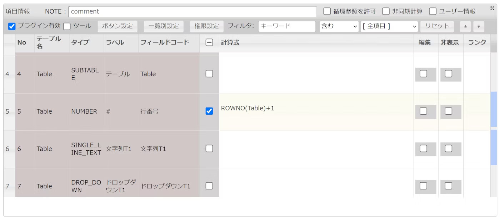Image resolution: width=500 pixels, height=219 pixels.
Task: Click the minus select-all box in header
Action: (x=209, y=42)
